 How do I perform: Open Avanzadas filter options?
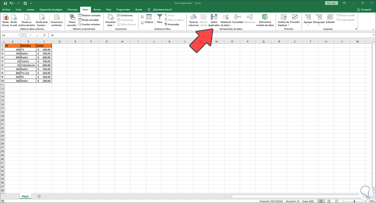click(x=172, y=24)
